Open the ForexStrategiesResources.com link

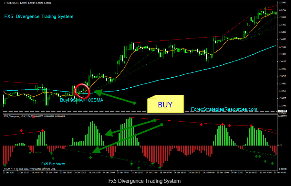coord(224,109)
